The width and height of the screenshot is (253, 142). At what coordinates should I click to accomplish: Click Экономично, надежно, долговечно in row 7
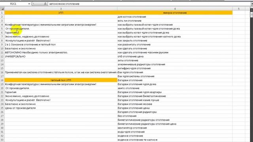(x=61, y=37)
